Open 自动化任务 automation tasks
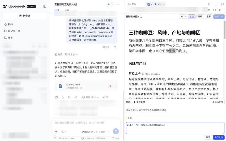This screenshot has width=226, height=141. [x=12, y=31]
